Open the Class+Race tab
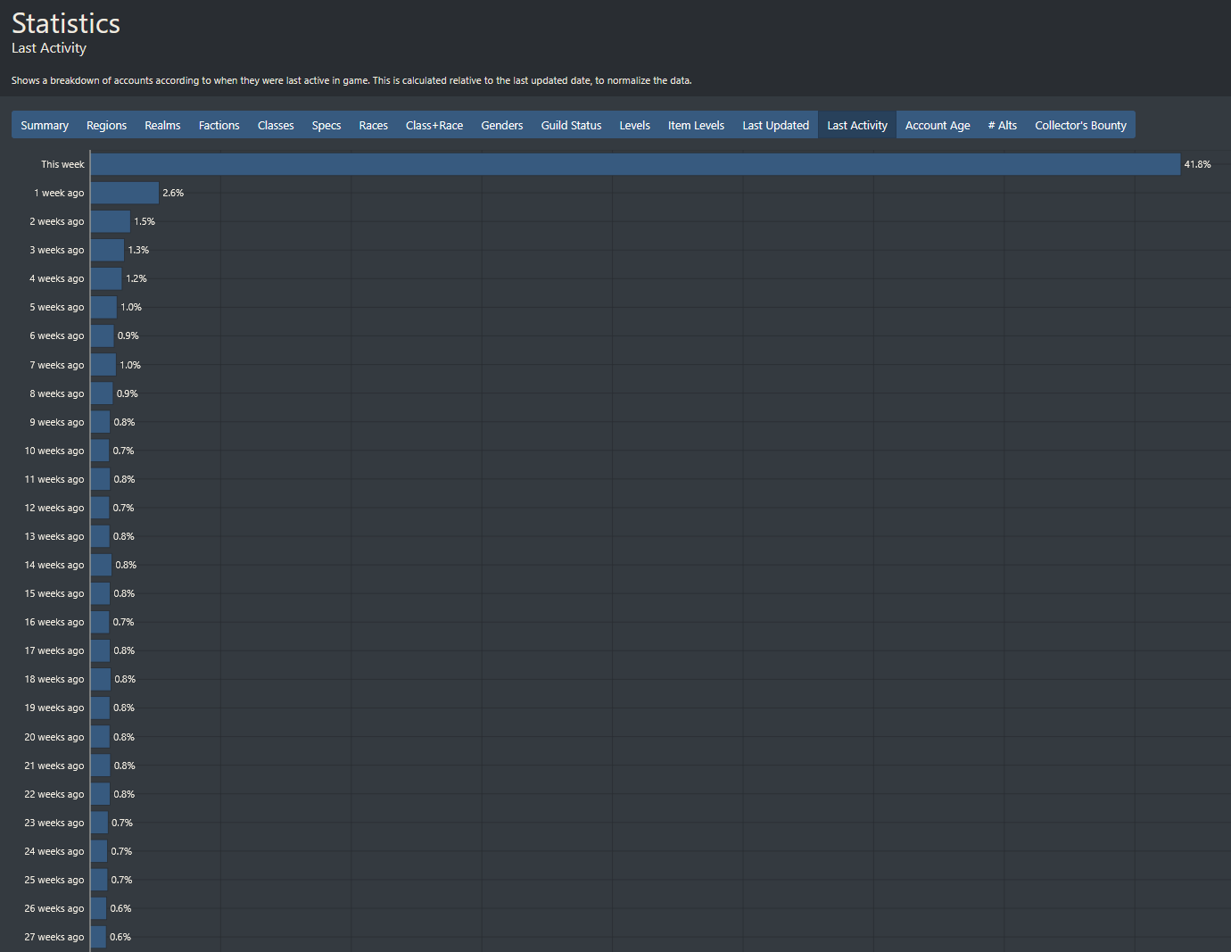This screenshot has width=1231, height=952. [x=434, y=125]
